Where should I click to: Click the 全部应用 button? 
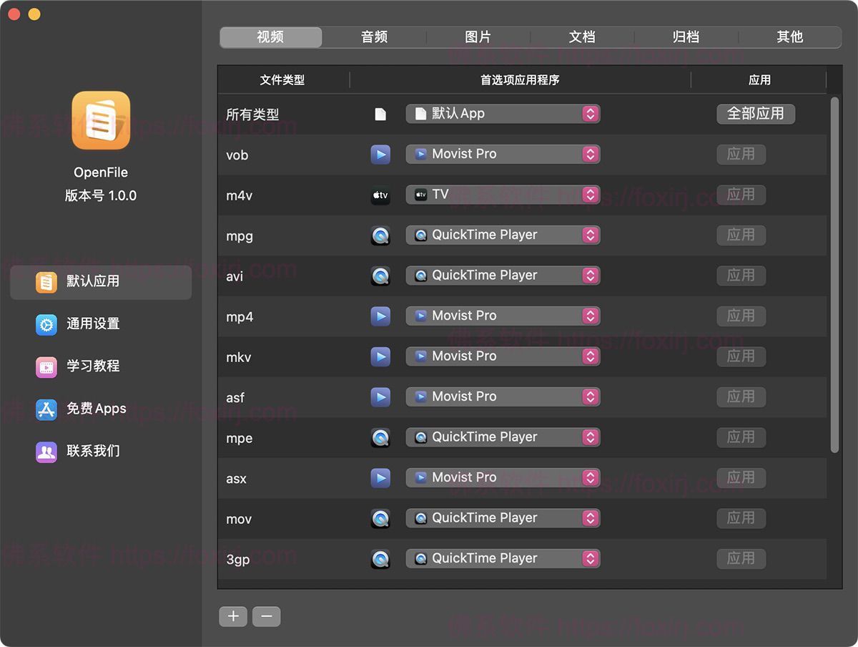pos(756,113)
